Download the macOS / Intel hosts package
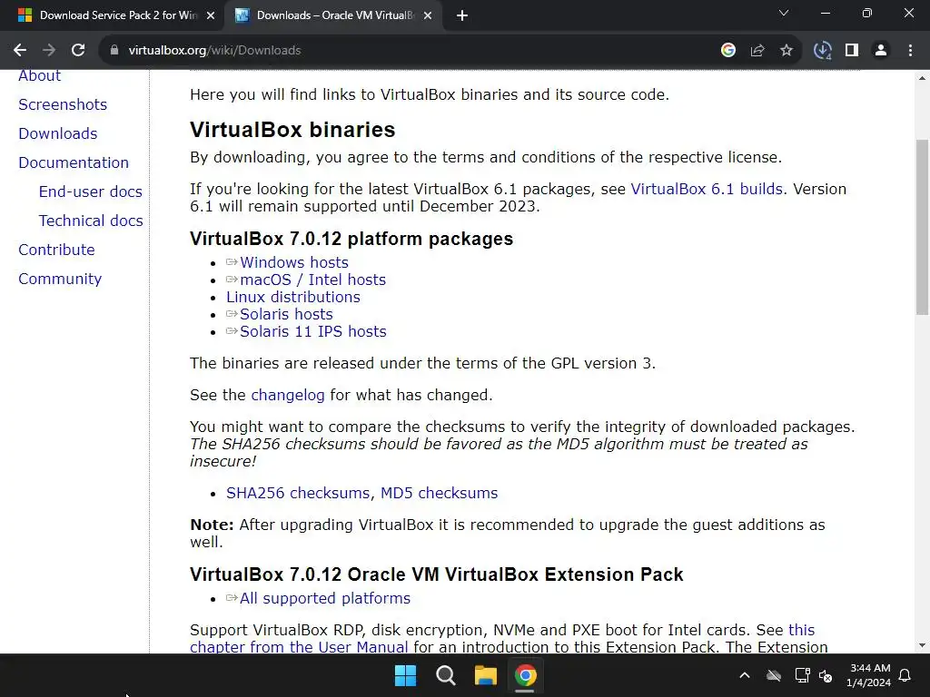 (x=312, y=280)
